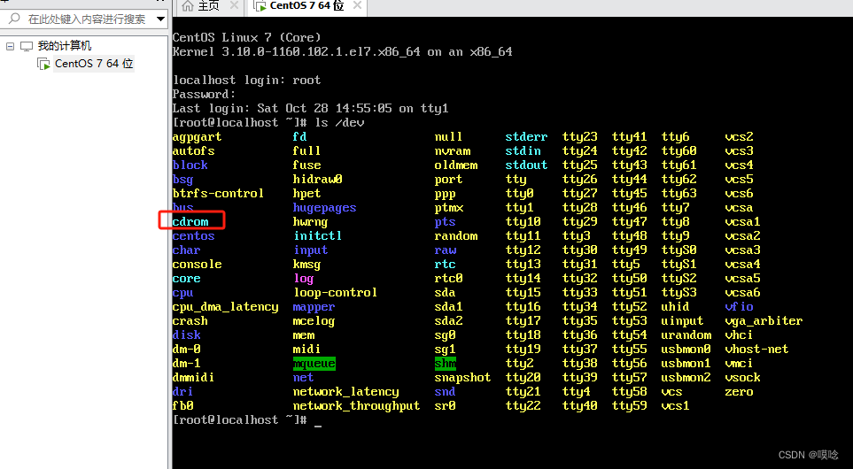Viewport: 853px width, 469px height.
Task: Click the autofs entry
Action: click(194, 151)
